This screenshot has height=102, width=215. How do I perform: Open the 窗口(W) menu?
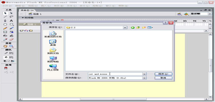(110, 6)
